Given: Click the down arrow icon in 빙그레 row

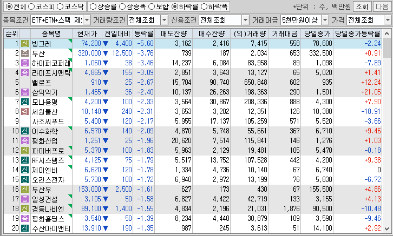Looking at the screenshot, I should (x=105, y=44).
